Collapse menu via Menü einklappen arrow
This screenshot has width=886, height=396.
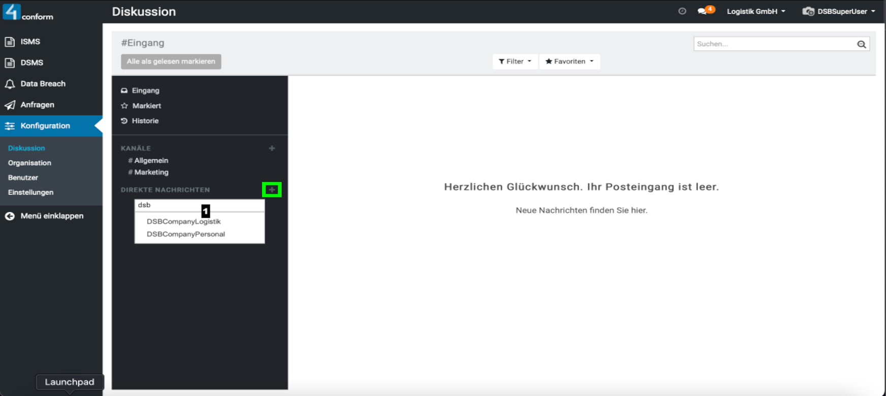(x=10, y=216)
